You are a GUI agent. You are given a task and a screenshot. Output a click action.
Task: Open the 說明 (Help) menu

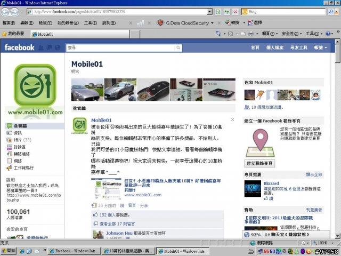click(109, 23)
